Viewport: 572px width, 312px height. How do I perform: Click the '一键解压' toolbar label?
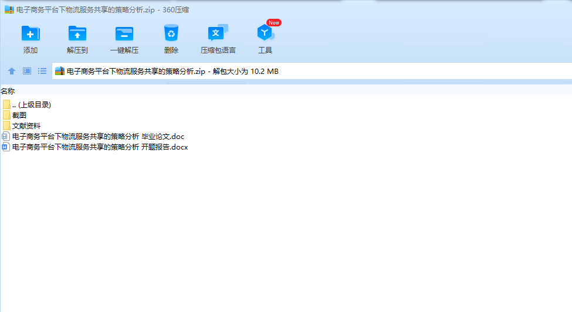coord(124,50)
